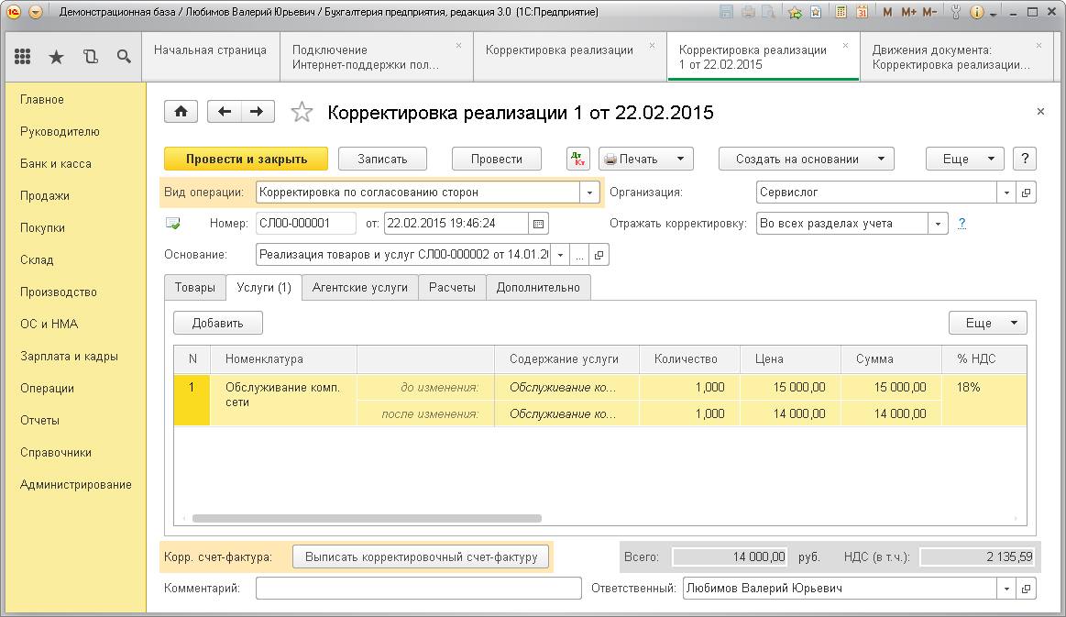Close Подключение Интернет-поддержки tab
The width and height of the screenshot is (1066, 617).
click(458, 46)
